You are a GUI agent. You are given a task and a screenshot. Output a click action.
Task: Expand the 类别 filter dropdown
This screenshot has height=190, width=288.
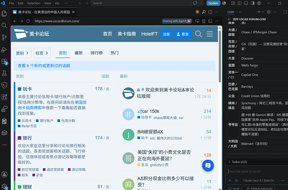pos(23,53)
